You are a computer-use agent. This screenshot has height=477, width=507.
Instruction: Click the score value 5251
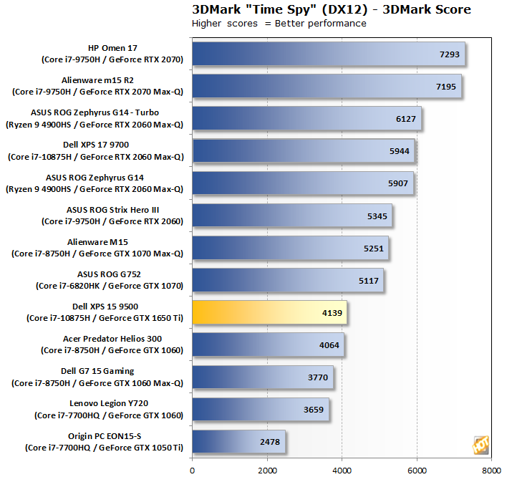pos(374,249)
